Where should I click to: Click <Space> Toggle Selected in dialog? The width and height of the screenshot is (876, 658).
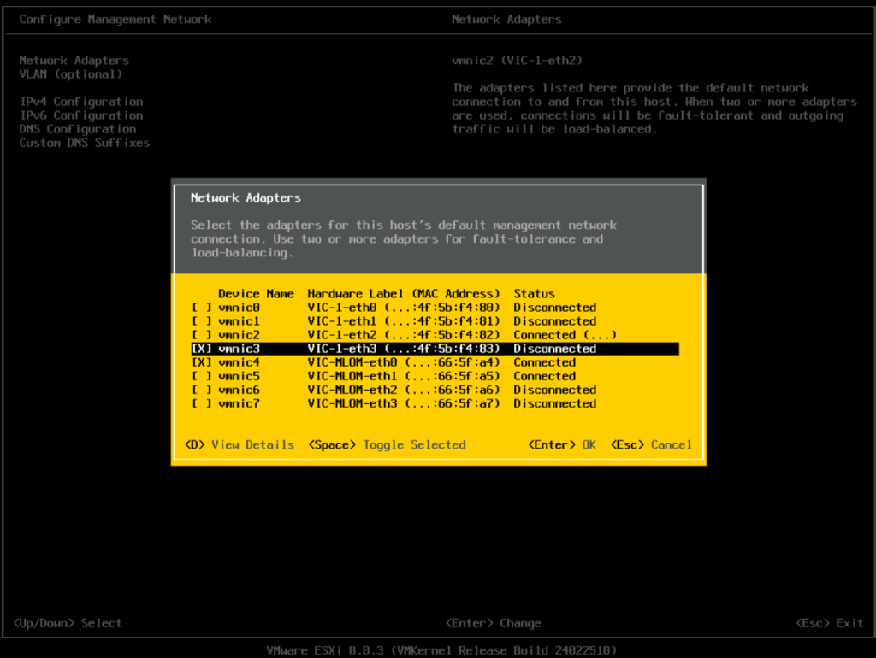pyautogui.click(x=388, y=445)
